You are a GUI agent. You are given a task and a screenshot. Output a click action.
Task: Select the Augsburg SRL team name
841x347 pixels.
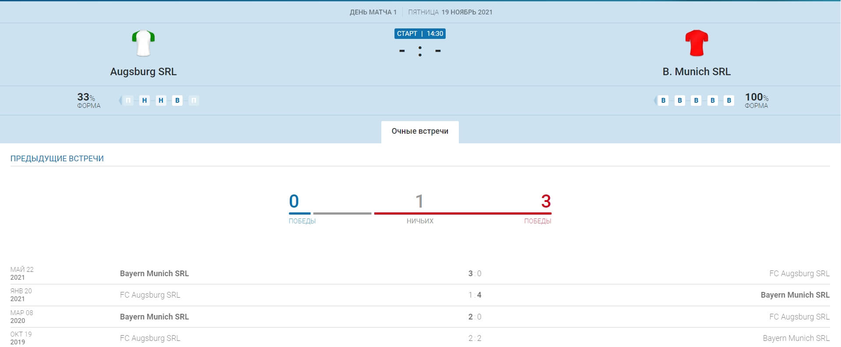(143, 72)
